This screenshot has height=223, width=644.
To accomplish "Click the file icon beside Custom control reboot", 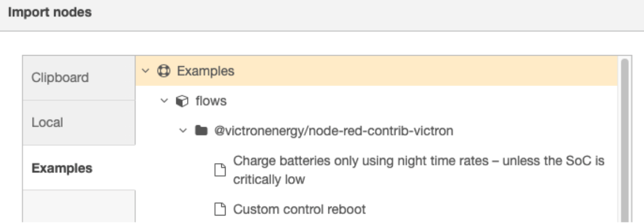I will point(219,209).
